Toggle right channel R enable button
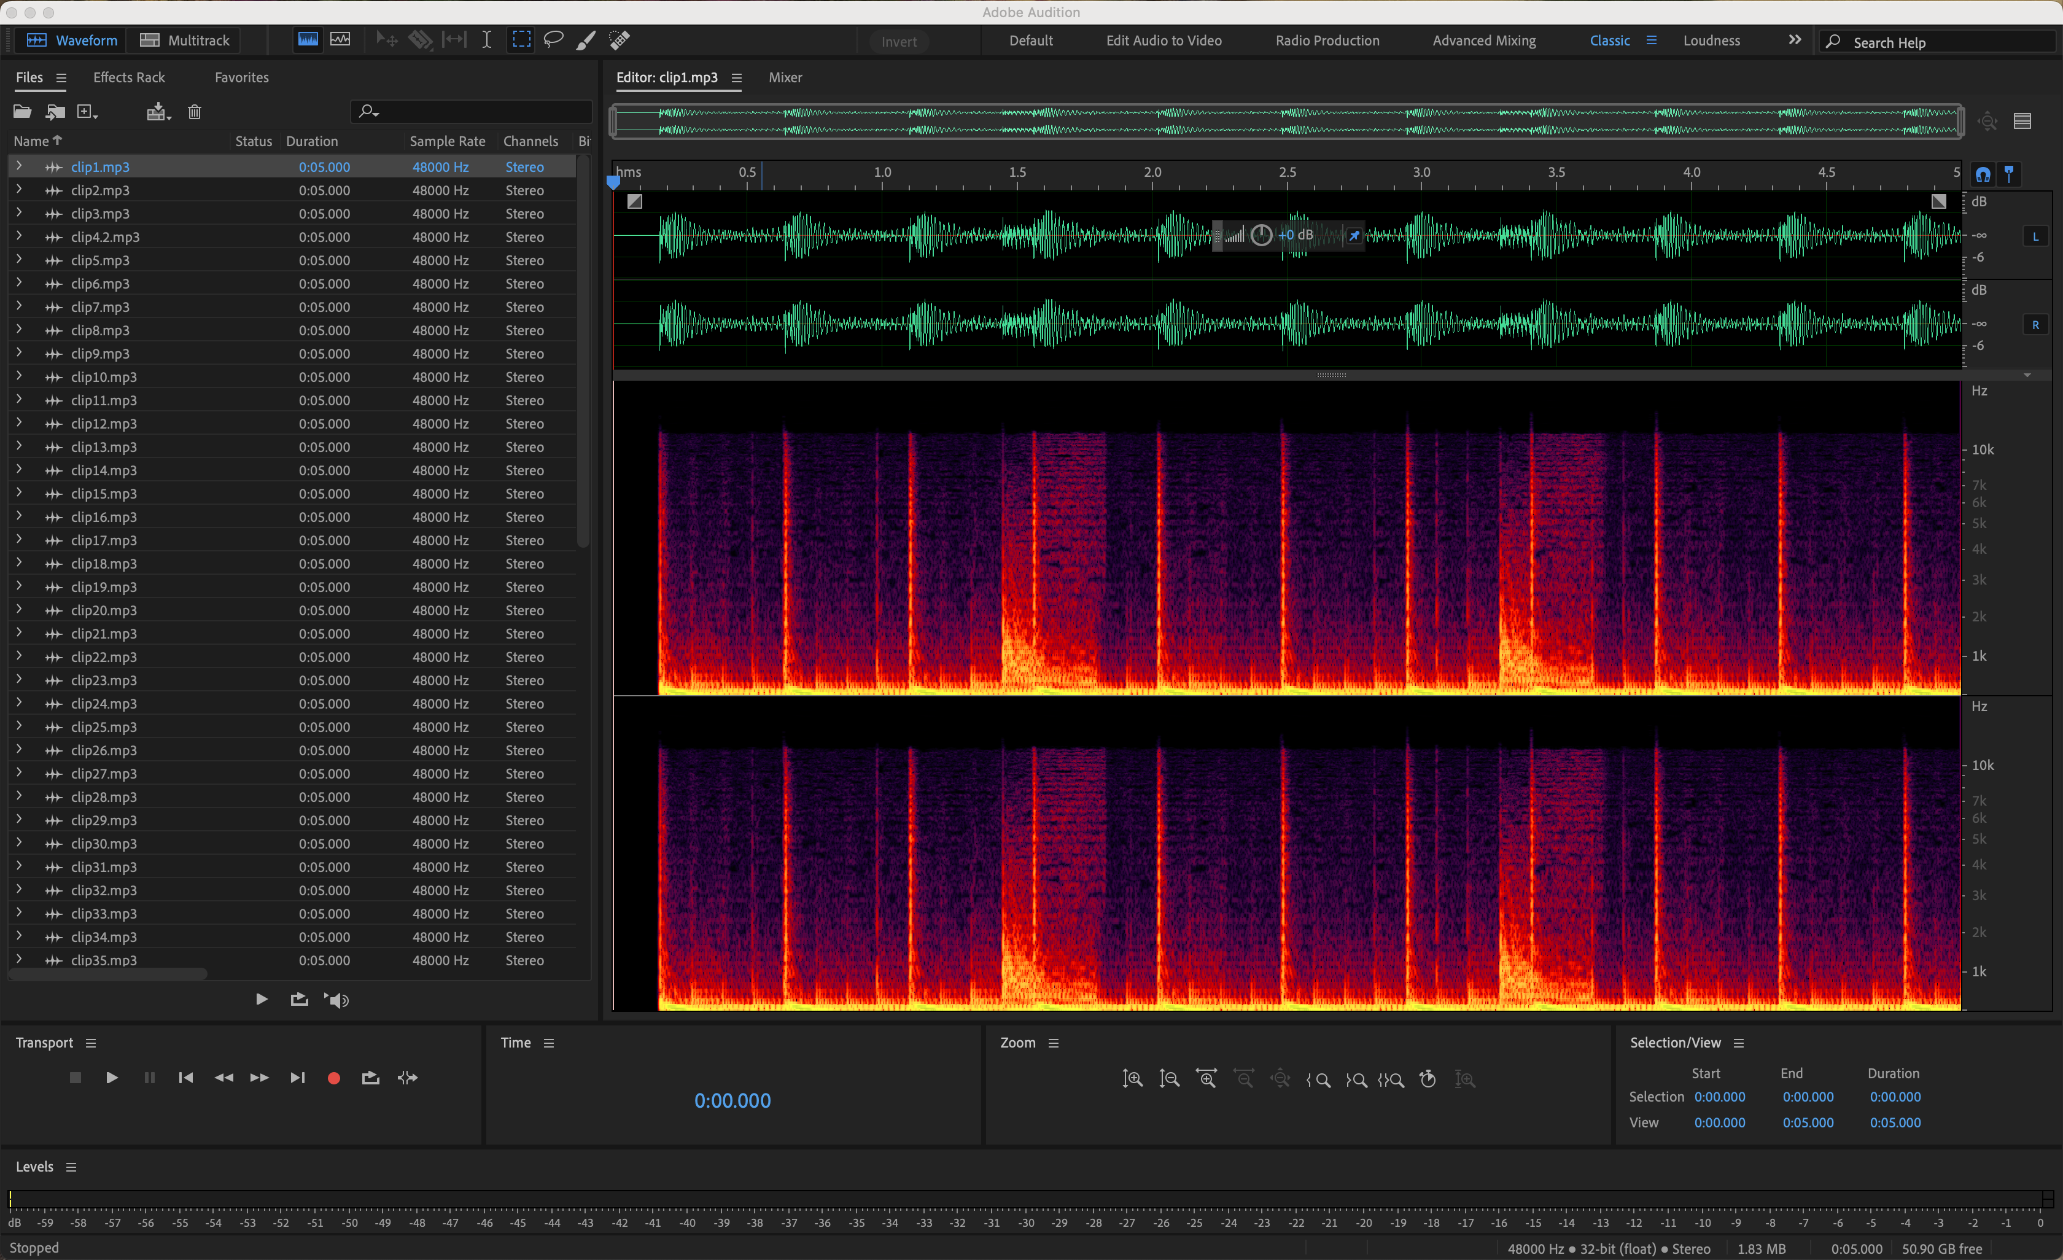This screenshot has width=2063, height=1260. point(2035,325)
